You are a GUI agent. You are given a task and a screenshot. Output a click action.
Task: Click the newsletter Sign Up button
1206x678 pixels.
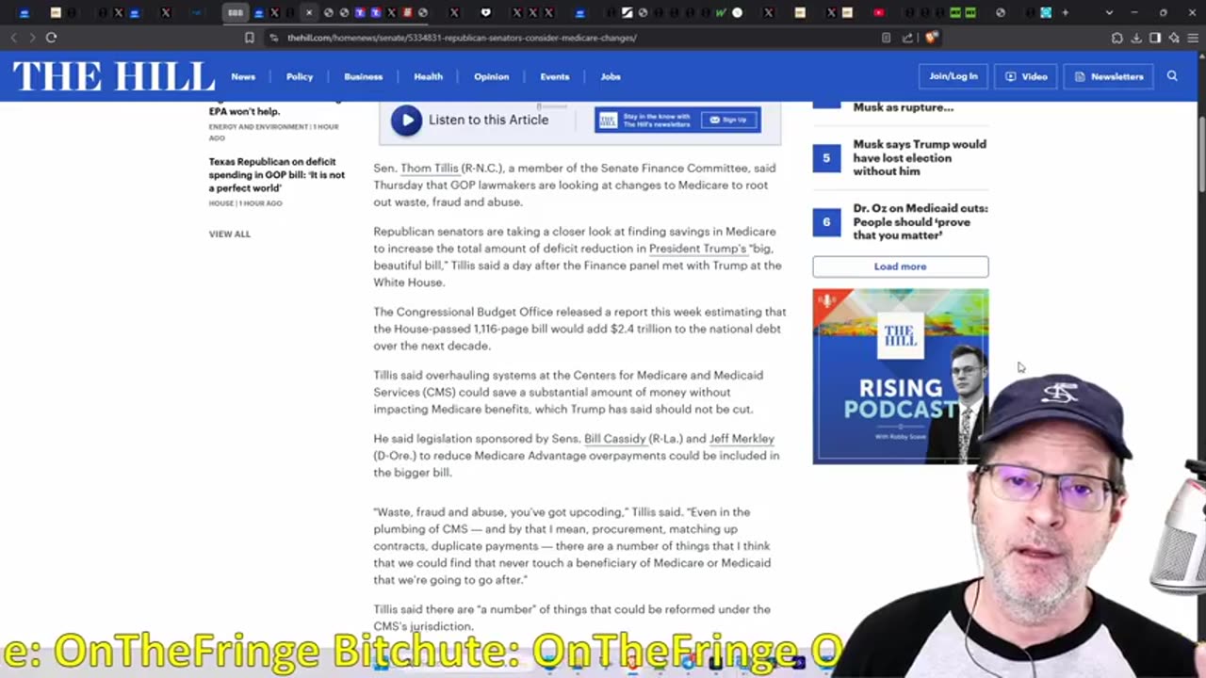tap(728, 120)
